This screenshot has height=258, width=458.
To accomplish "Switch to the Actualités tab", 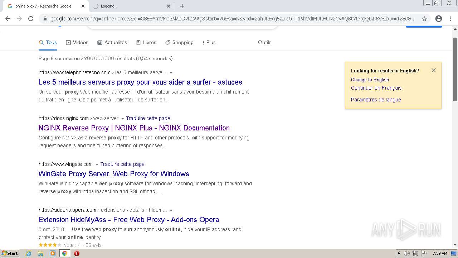I will pos(112,42).
